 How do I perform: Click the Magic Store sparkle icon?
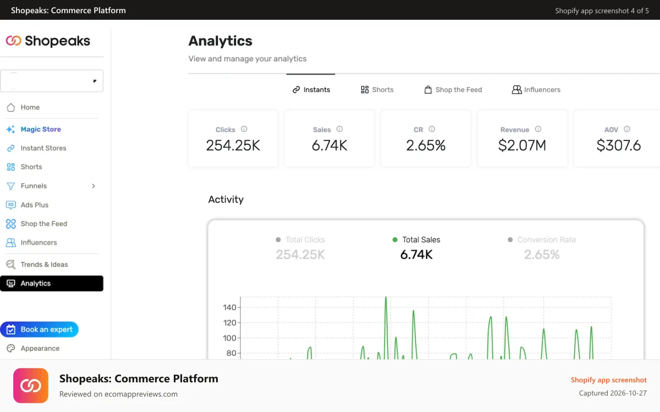[x=10, y=130]
